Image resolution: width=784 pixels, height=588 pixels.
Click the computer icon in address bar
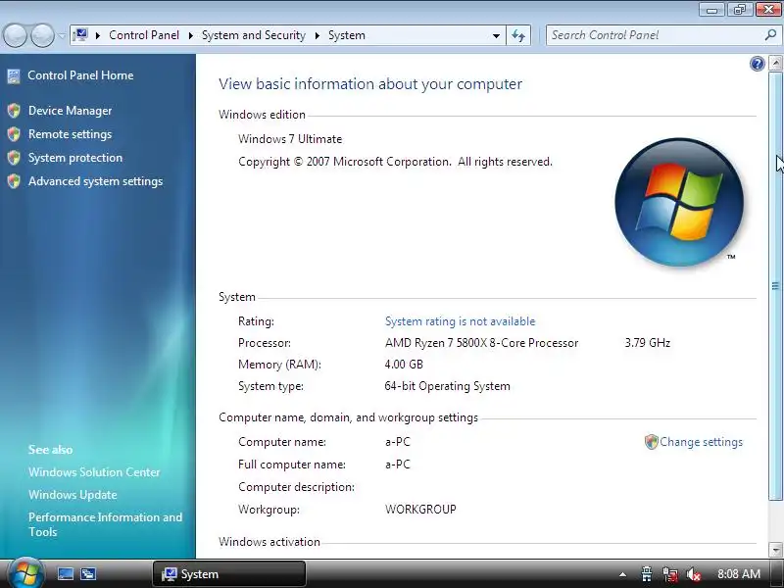pos(80,35)
